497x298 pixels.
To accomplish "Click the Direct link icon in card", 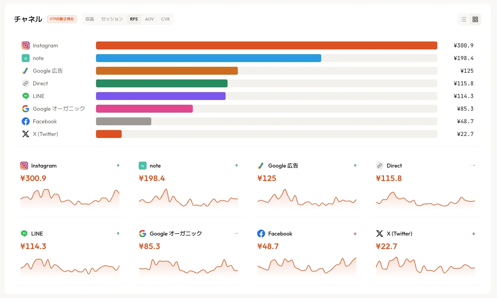I will (x=380, y=166).
